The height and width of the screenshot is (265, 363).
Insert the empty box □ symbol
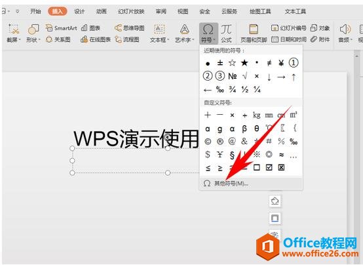click(256, 167)
